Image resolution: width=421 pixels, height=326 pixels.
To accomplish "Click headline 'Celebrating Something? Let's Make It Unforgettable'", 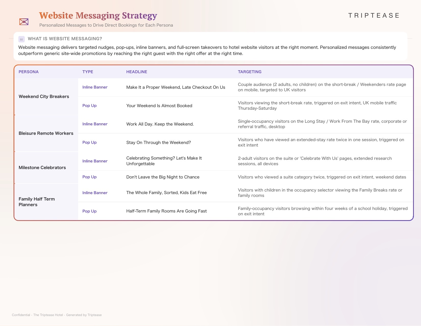I will tap(164, 161).
